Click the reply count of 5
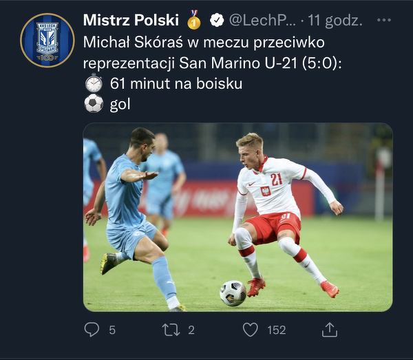 (112, 330)
